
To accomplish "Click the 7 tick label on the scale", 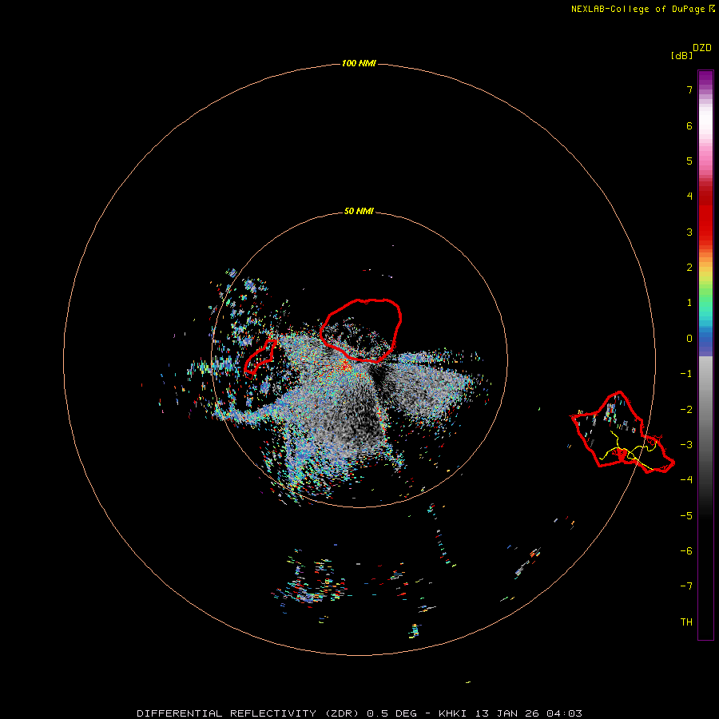I will (x=689, y=90).
